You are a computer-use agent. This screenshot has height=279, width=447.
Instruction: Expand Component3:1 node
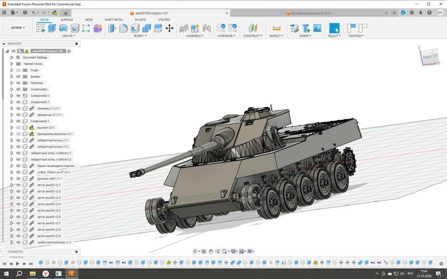(x=12, y=102)
